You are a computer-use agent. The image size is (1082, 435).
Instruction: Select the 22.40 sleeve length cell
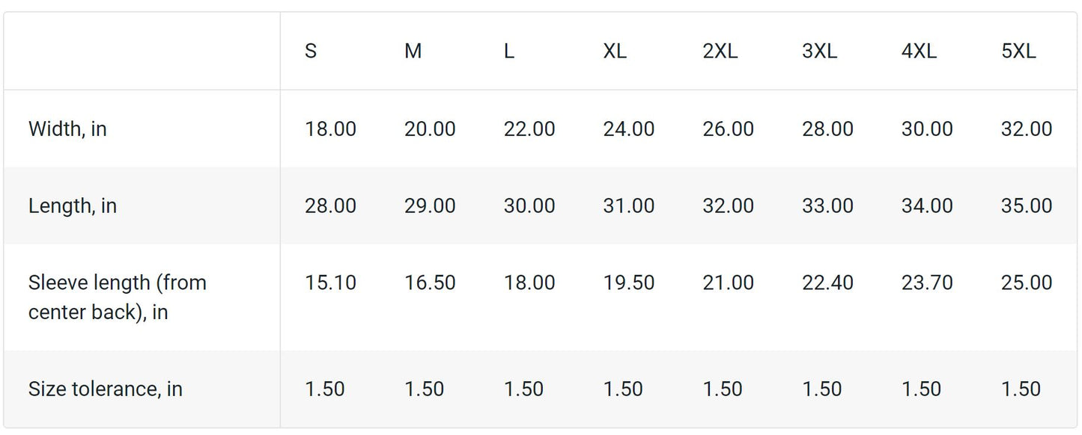pyautogui.click(x=827, y=283)
